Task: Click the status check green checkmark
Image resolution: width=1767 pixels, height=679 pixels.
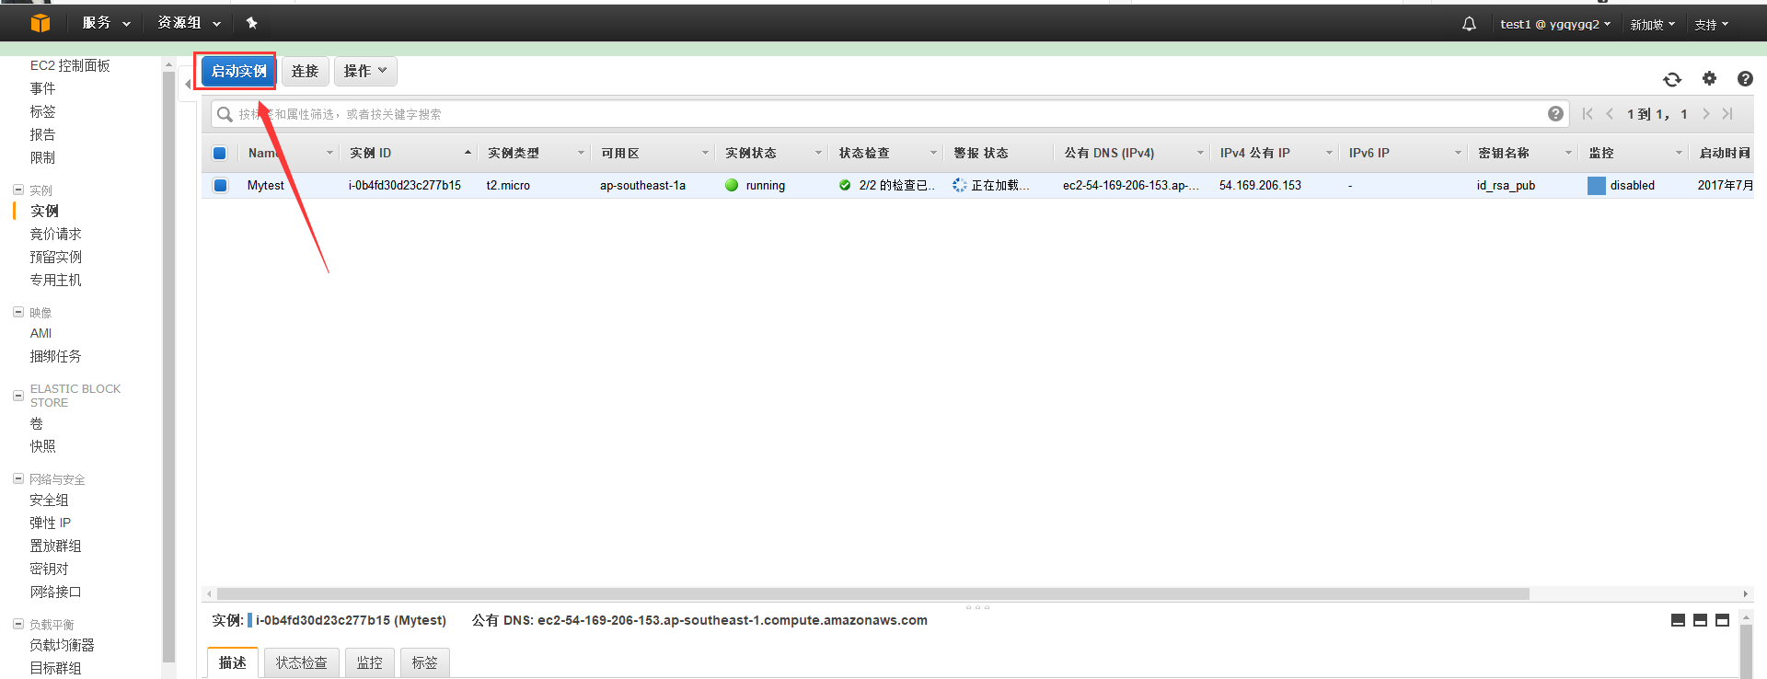Action: pyautogui.click(x=845, y=185)
